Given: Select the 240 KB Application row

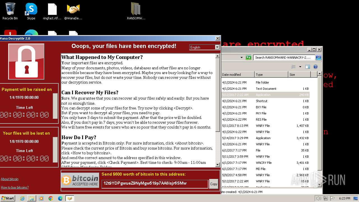Looking at the screenshot, I should coord(265,95).
